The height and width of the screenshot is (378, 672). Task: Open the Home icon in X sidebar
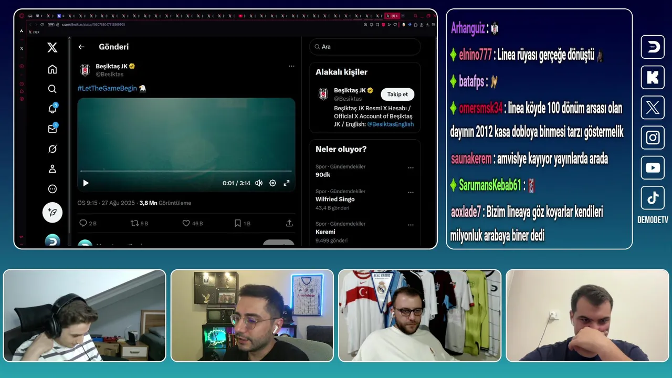pos(52,69)
